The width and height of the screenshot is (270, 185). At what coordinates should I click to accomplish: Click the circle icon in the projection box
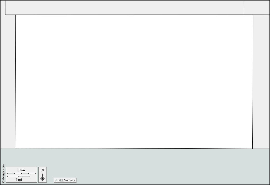point(56,180)
